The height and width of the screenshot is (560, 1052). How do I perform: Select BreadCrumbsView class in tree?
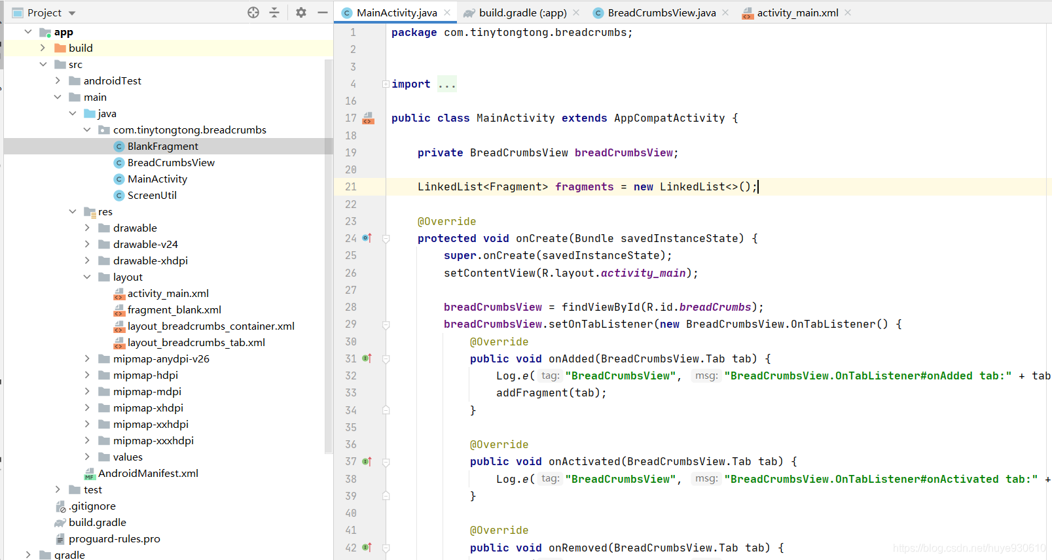(171, 162)
